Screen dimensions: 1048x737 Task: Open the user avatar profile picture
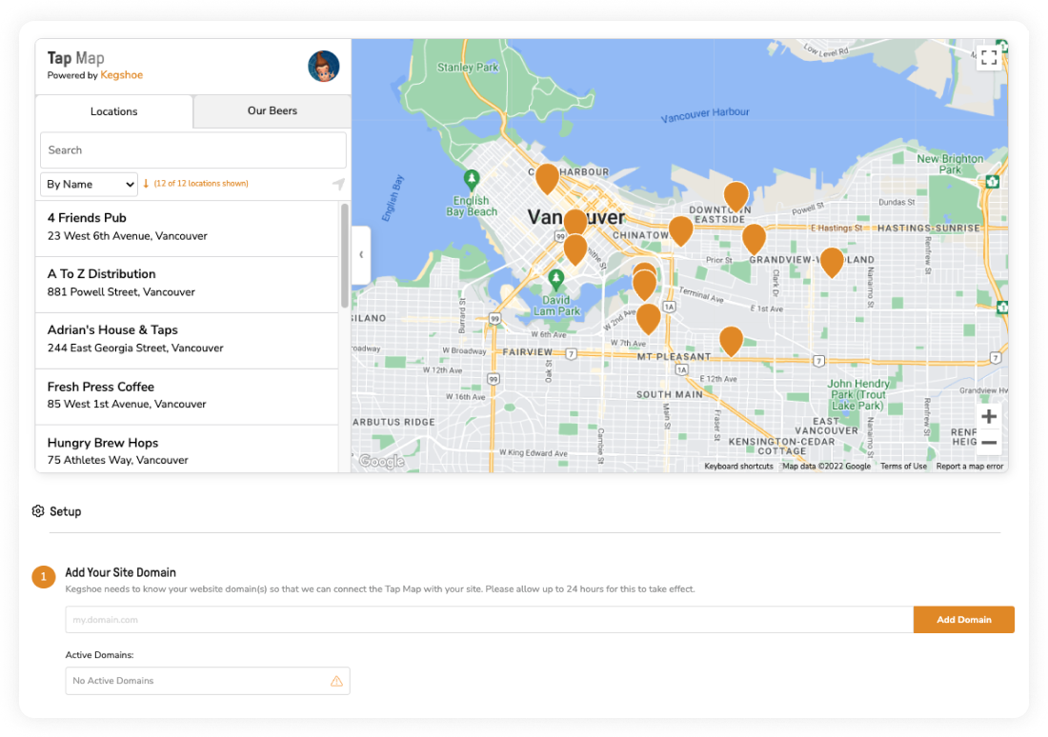click(324, 66)
